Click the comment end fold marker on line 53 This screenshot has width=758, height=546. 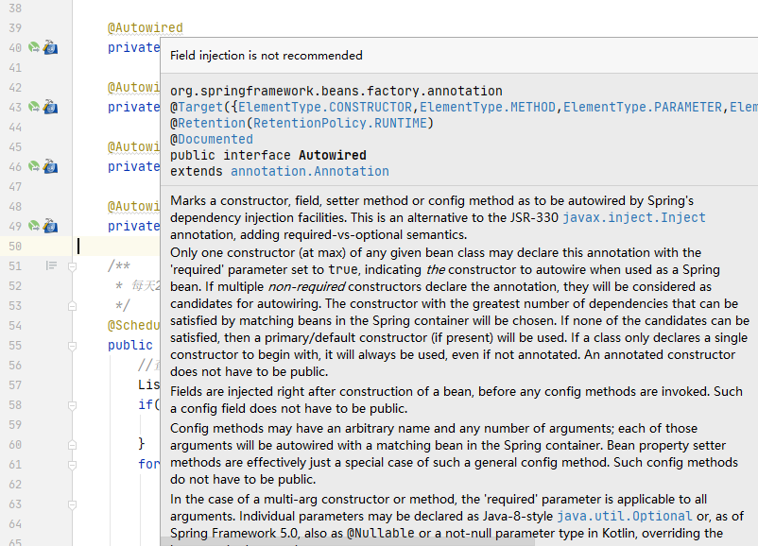click(72, 306)
